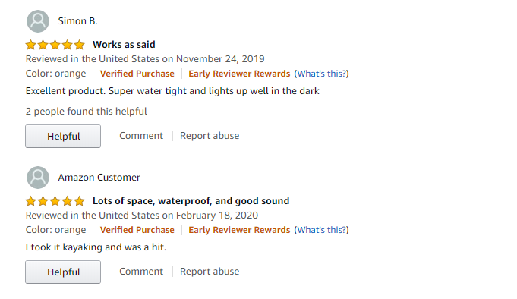Mark Simon B.'s review as Helpful
The width and height of the screenshot is (517, 299).
(x=63, y=136)
